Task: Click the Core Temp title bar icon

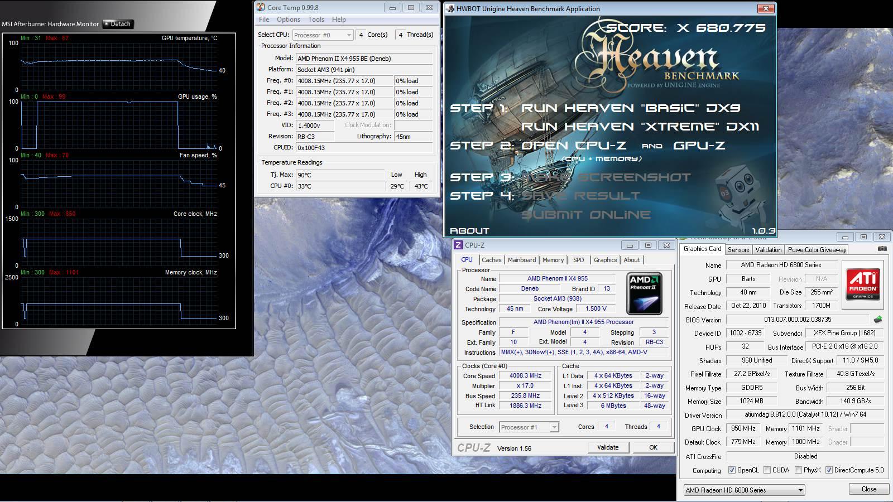Action: click(x=261, y=7)
